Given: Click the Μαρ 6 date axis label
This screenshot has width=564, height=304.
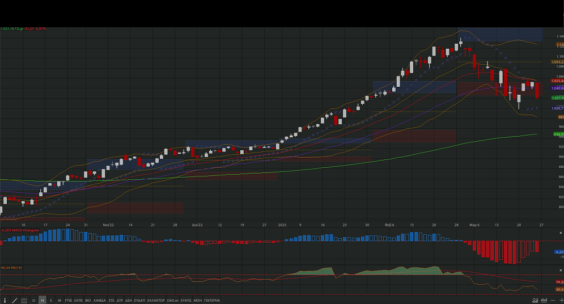Looking at the screenshot, I should [x=474, y=225].
